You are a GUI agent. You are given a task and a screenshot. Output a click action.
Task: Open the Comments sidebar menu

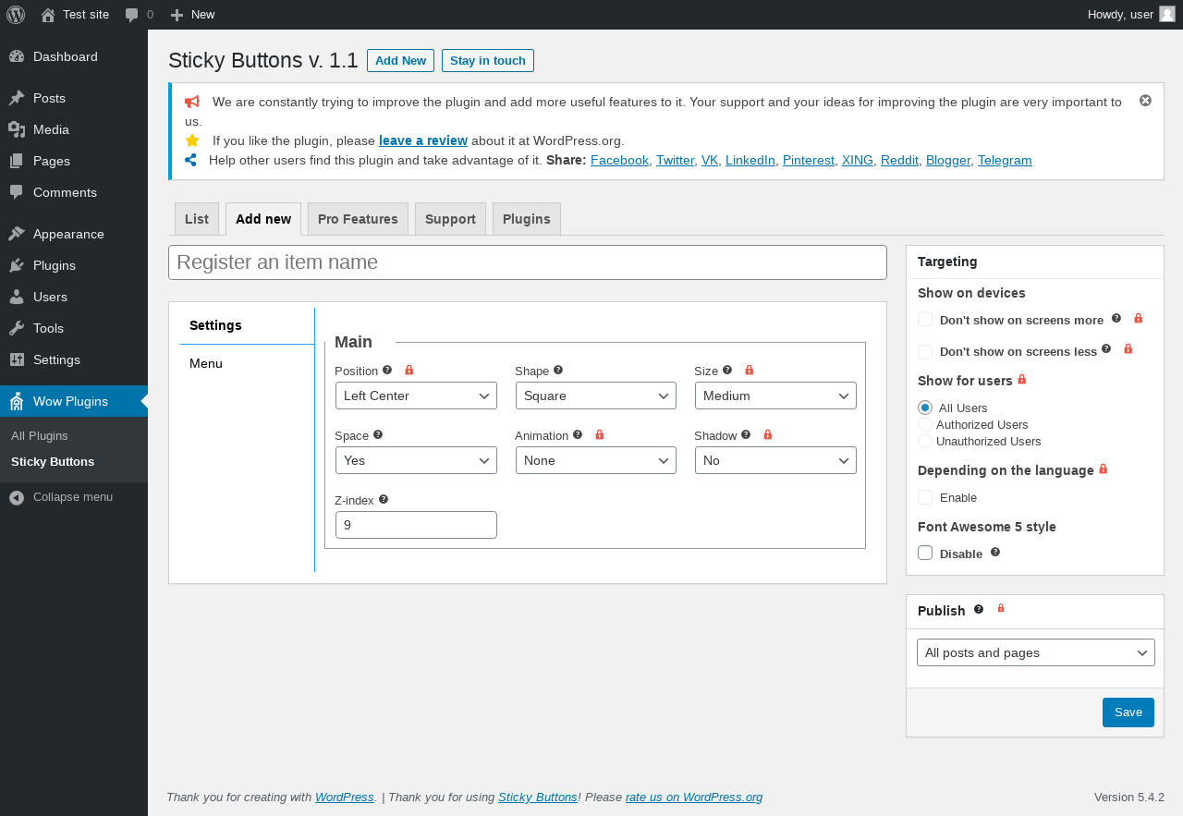[x=74, y=192]
